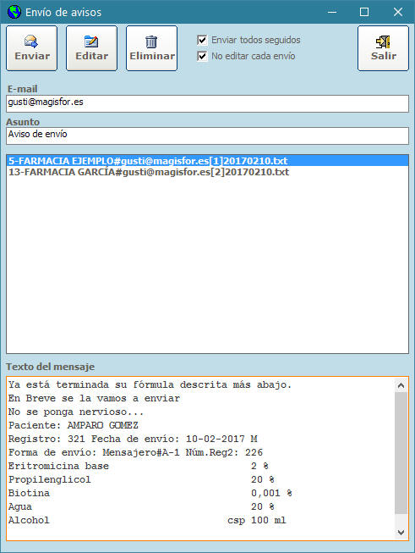
Task: Click scroll down arrow in message text
Action: pos(401,532)
